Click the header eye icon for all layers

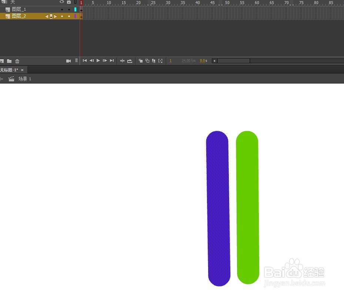(x=62, y=2)
